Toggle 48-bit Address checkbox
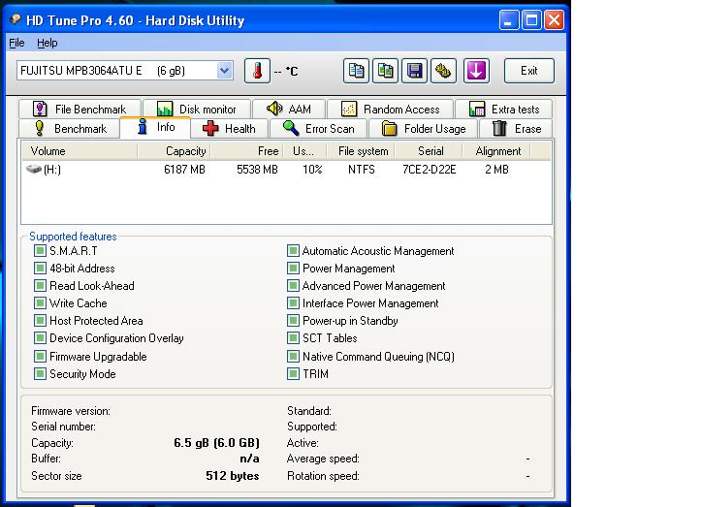Image resolution: width=702 pixels, height=507 pixels. click(40, 269)
